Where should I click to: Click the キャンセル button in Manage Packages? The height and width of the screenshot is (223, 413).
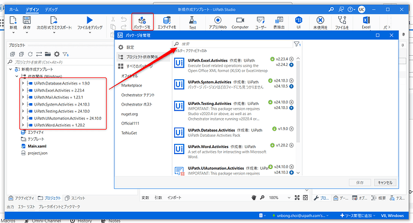(x=385, y=183)
